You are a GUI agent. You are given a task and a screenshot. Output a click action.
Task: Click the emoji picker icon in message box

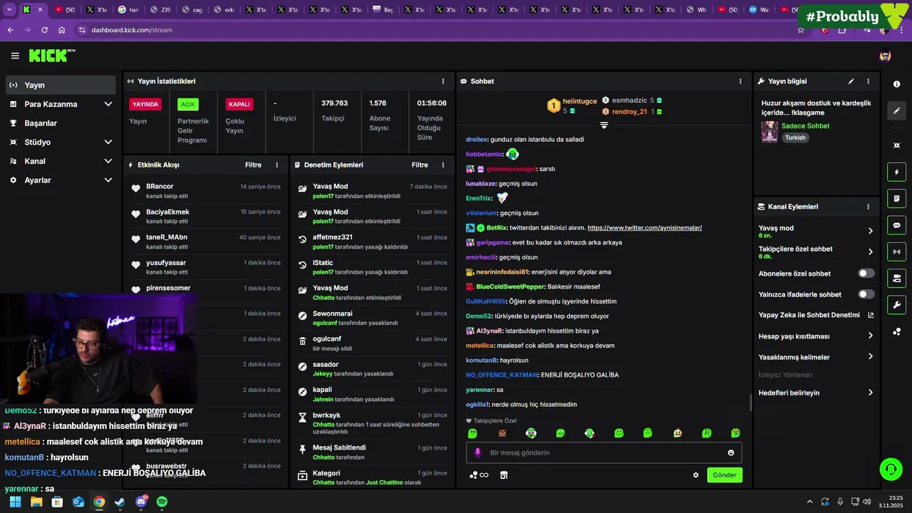point(731,452)
